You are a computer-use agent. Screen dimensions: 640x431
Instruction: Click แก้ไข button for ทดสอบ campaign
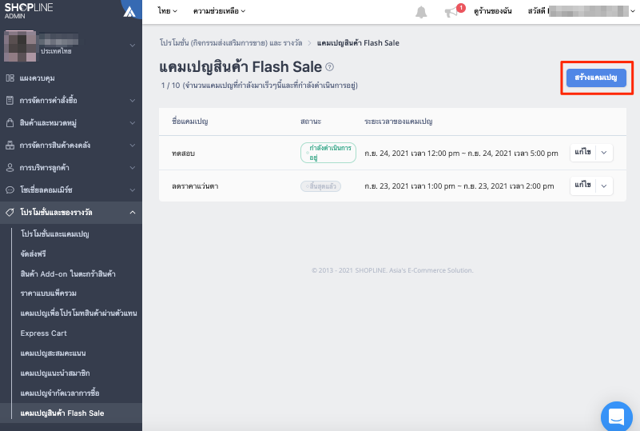click(x=582, y=153)
